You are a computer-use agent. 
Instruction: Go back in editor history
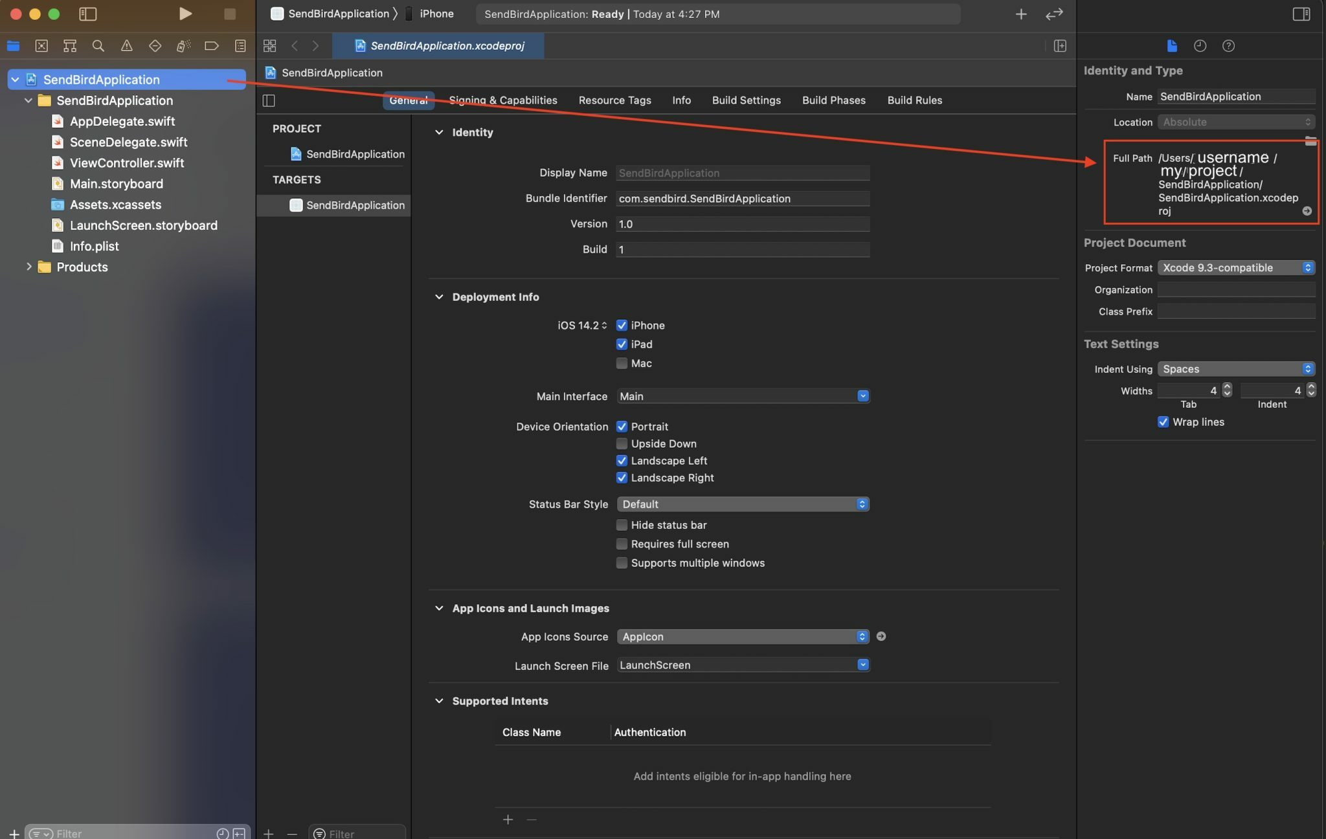(x=295, y=46)
